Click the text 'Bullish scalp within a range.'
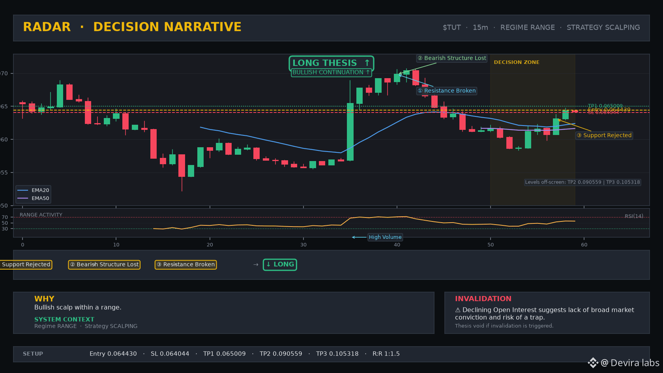The height and width of the screenshot is (373, 663). click(x=78, y=307)
